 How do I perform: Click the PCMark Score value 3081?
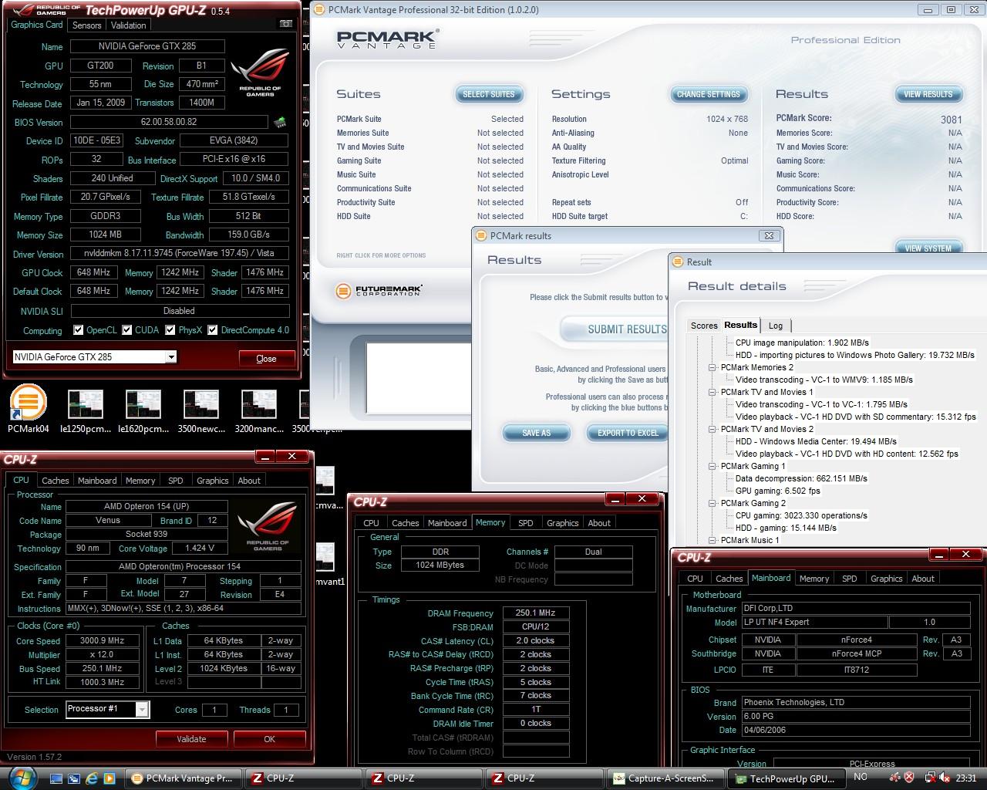tap(951, 120)
